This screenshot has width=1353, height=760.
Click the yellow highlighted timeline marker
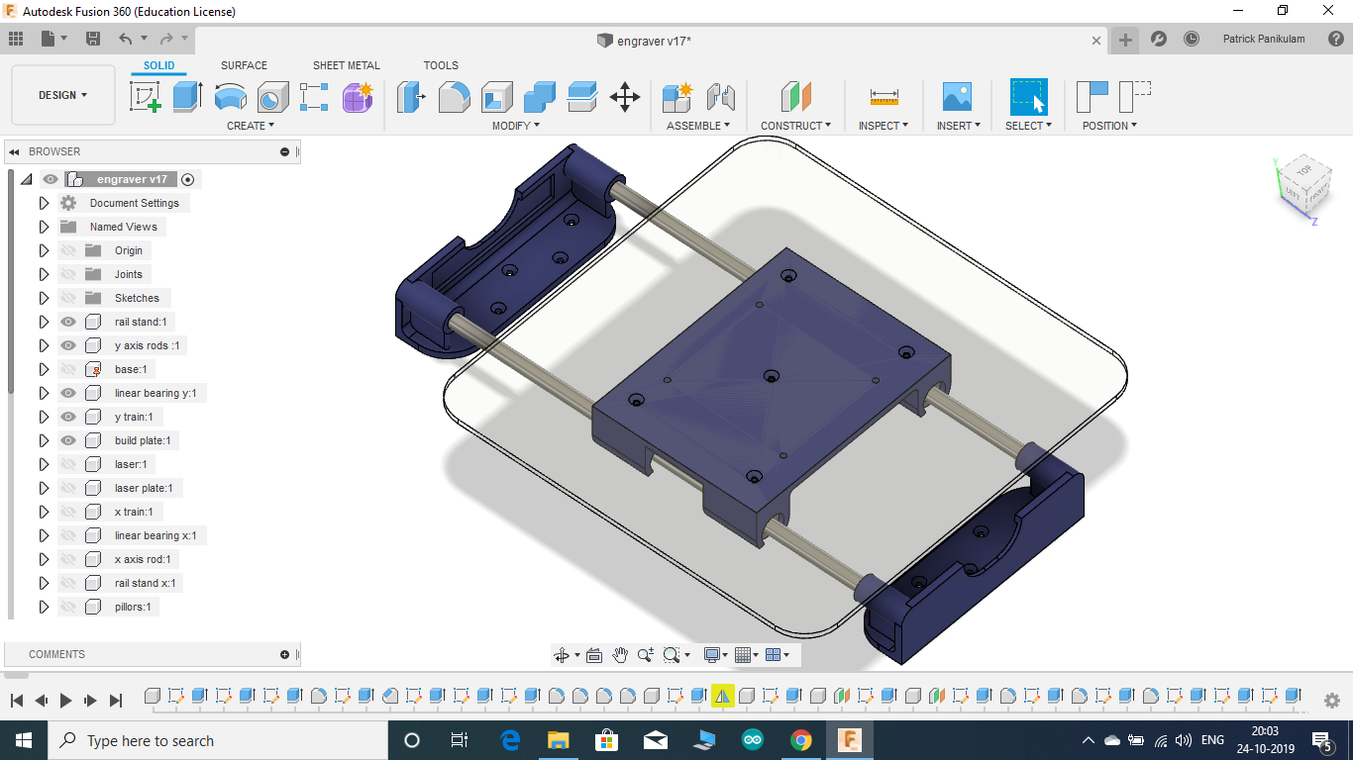723,696
